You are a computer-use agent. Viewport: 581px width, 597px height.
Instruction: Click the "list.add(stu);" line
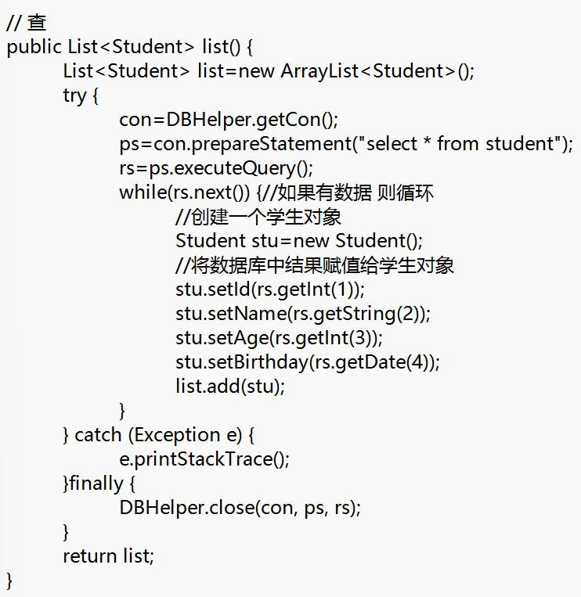230,387
